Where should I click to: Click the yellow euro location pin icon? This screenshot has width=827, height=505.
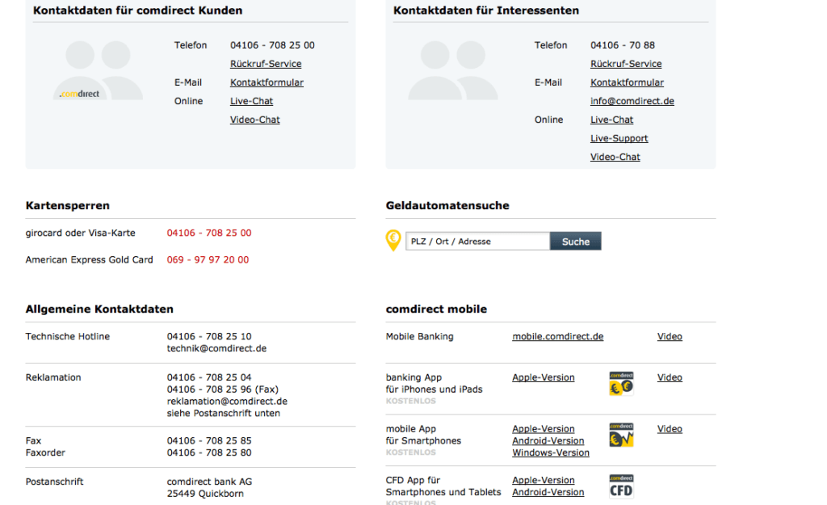pos(393,240)
